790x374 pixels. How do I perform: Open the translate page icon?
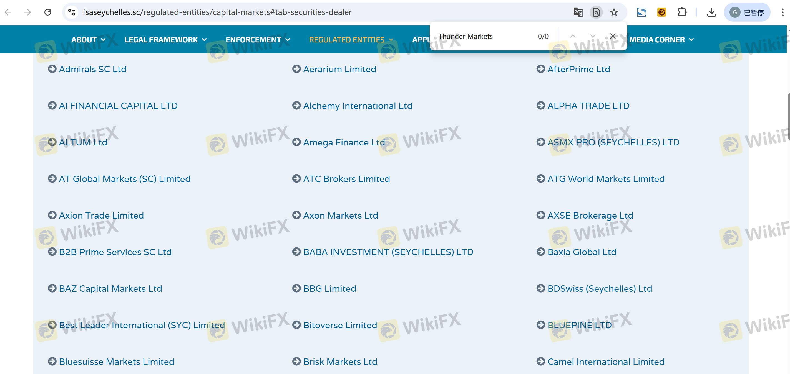(578, 12)
